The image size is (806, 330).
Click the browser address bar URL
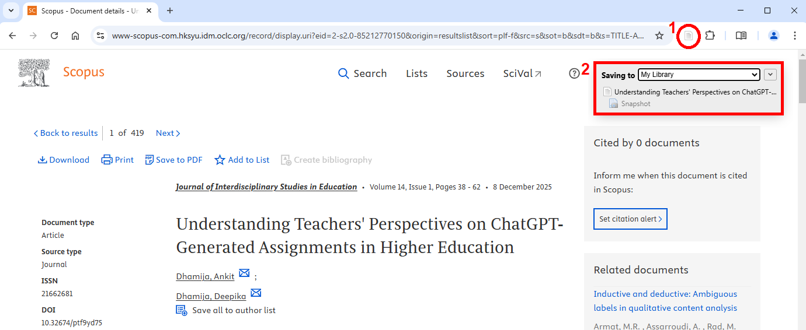coord(377,36)
